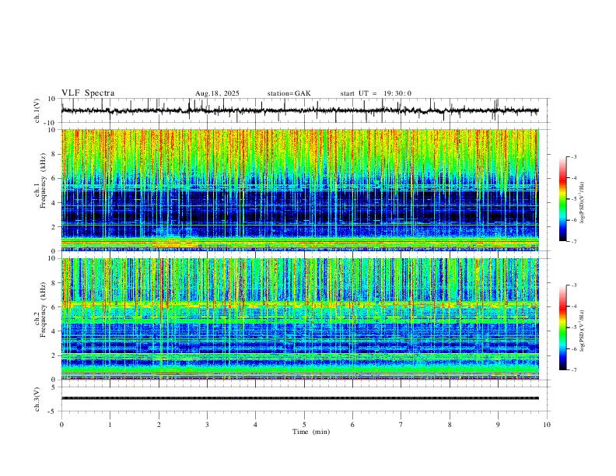616x476 pixels.
Task: Click the ch.2 spectrogram '4' kHz tick label
Action: point(54,331)
